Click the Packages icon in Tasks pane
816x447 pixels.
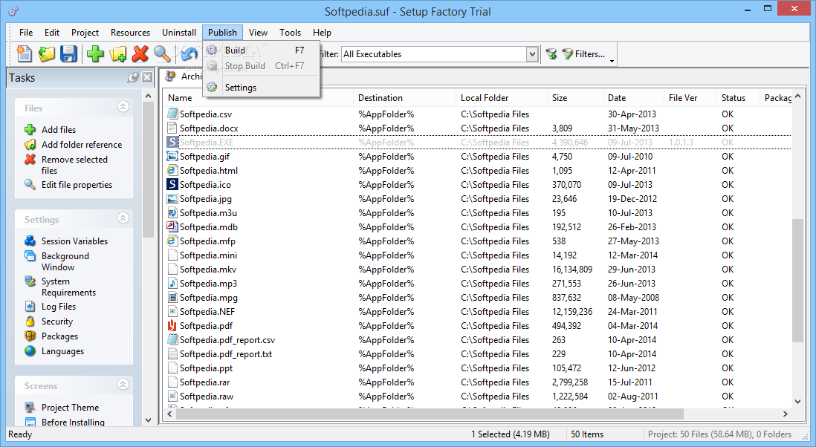(30, 336)
